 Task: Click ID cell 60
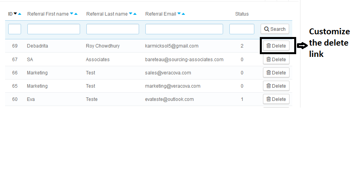tap(15, 99)
